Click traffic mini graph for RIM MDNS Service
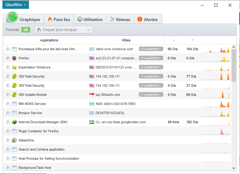Screen dimensions: 240x174 point(216,104)
